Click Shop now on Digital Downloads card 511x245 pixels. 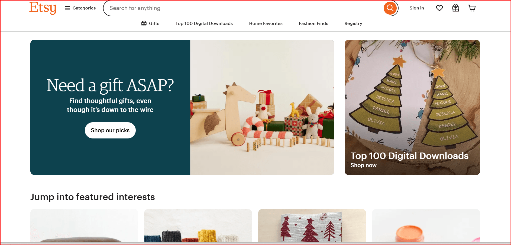pos(363,165)
